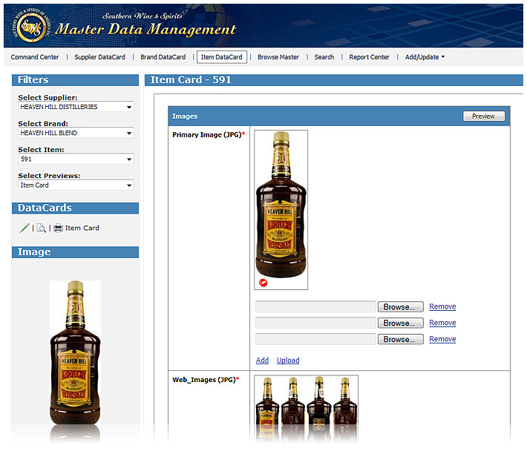
Task: Click the DataCards panel header
Action: (75, 208)
